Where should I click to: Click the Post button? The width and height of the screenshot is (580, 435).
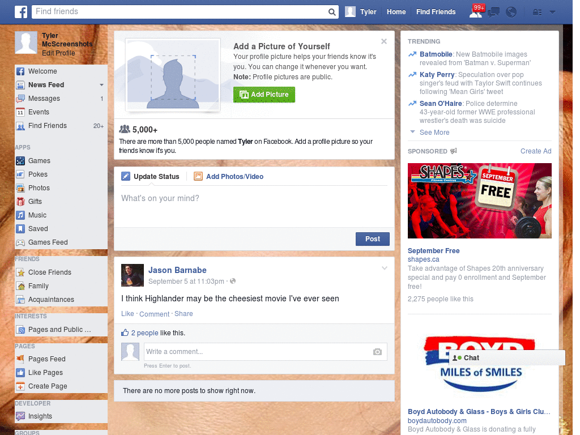point(373,239)
